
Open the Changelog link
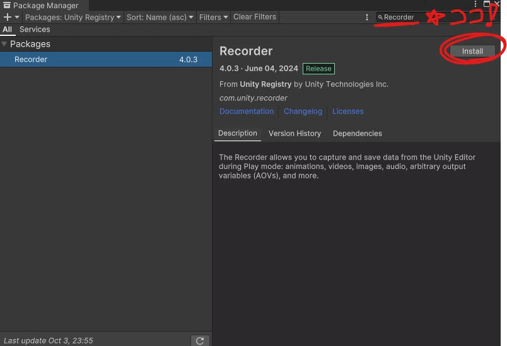click(303, 111)
